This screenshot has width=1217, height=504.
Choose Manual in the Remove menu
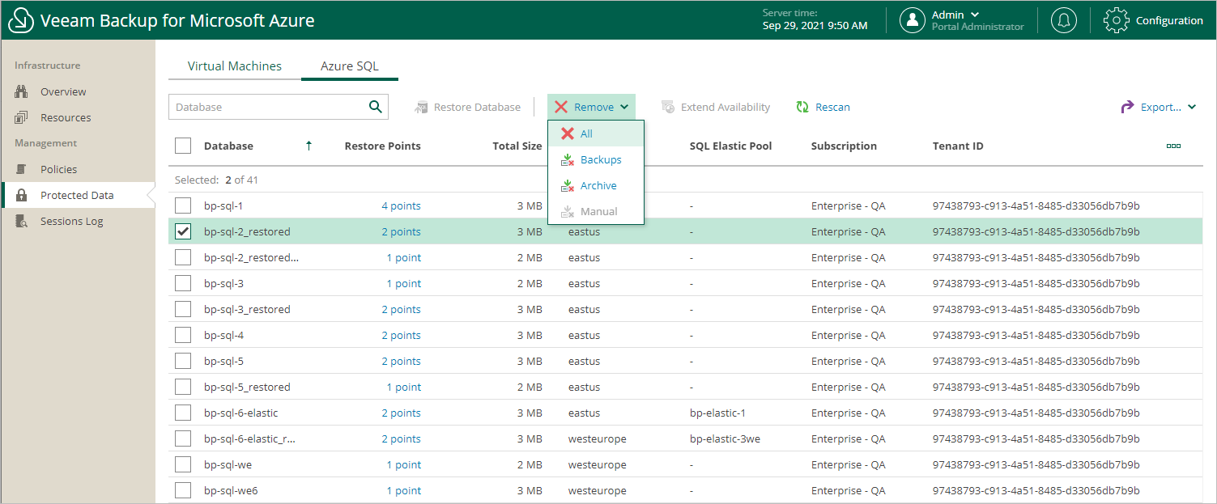click(596, 211)
